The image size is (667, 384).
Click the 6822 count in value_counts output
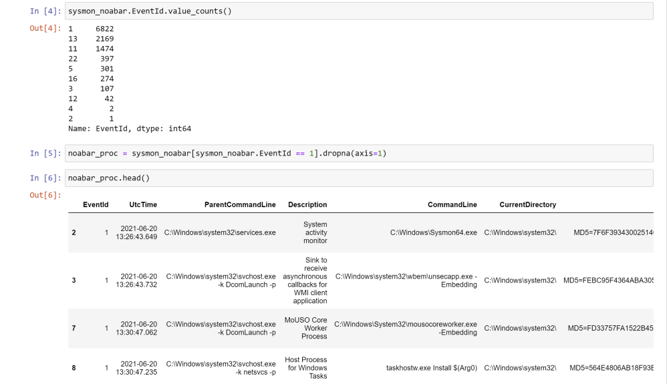(104, 29)
